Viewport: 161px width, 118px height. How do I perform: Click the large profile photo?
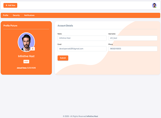[x=26, y=42]
